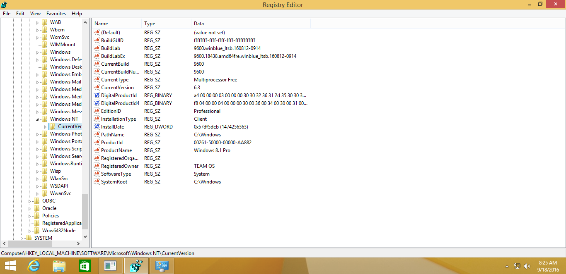The width and height of the screenshot is (566, 274).
Task: Click the 'Windows 8.1 Pro' data cell
Action: (212, 150)
